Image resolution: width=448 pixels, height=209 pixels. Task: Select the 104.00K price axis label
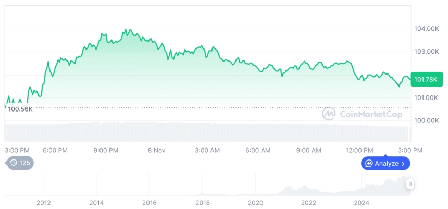[426, 29]
